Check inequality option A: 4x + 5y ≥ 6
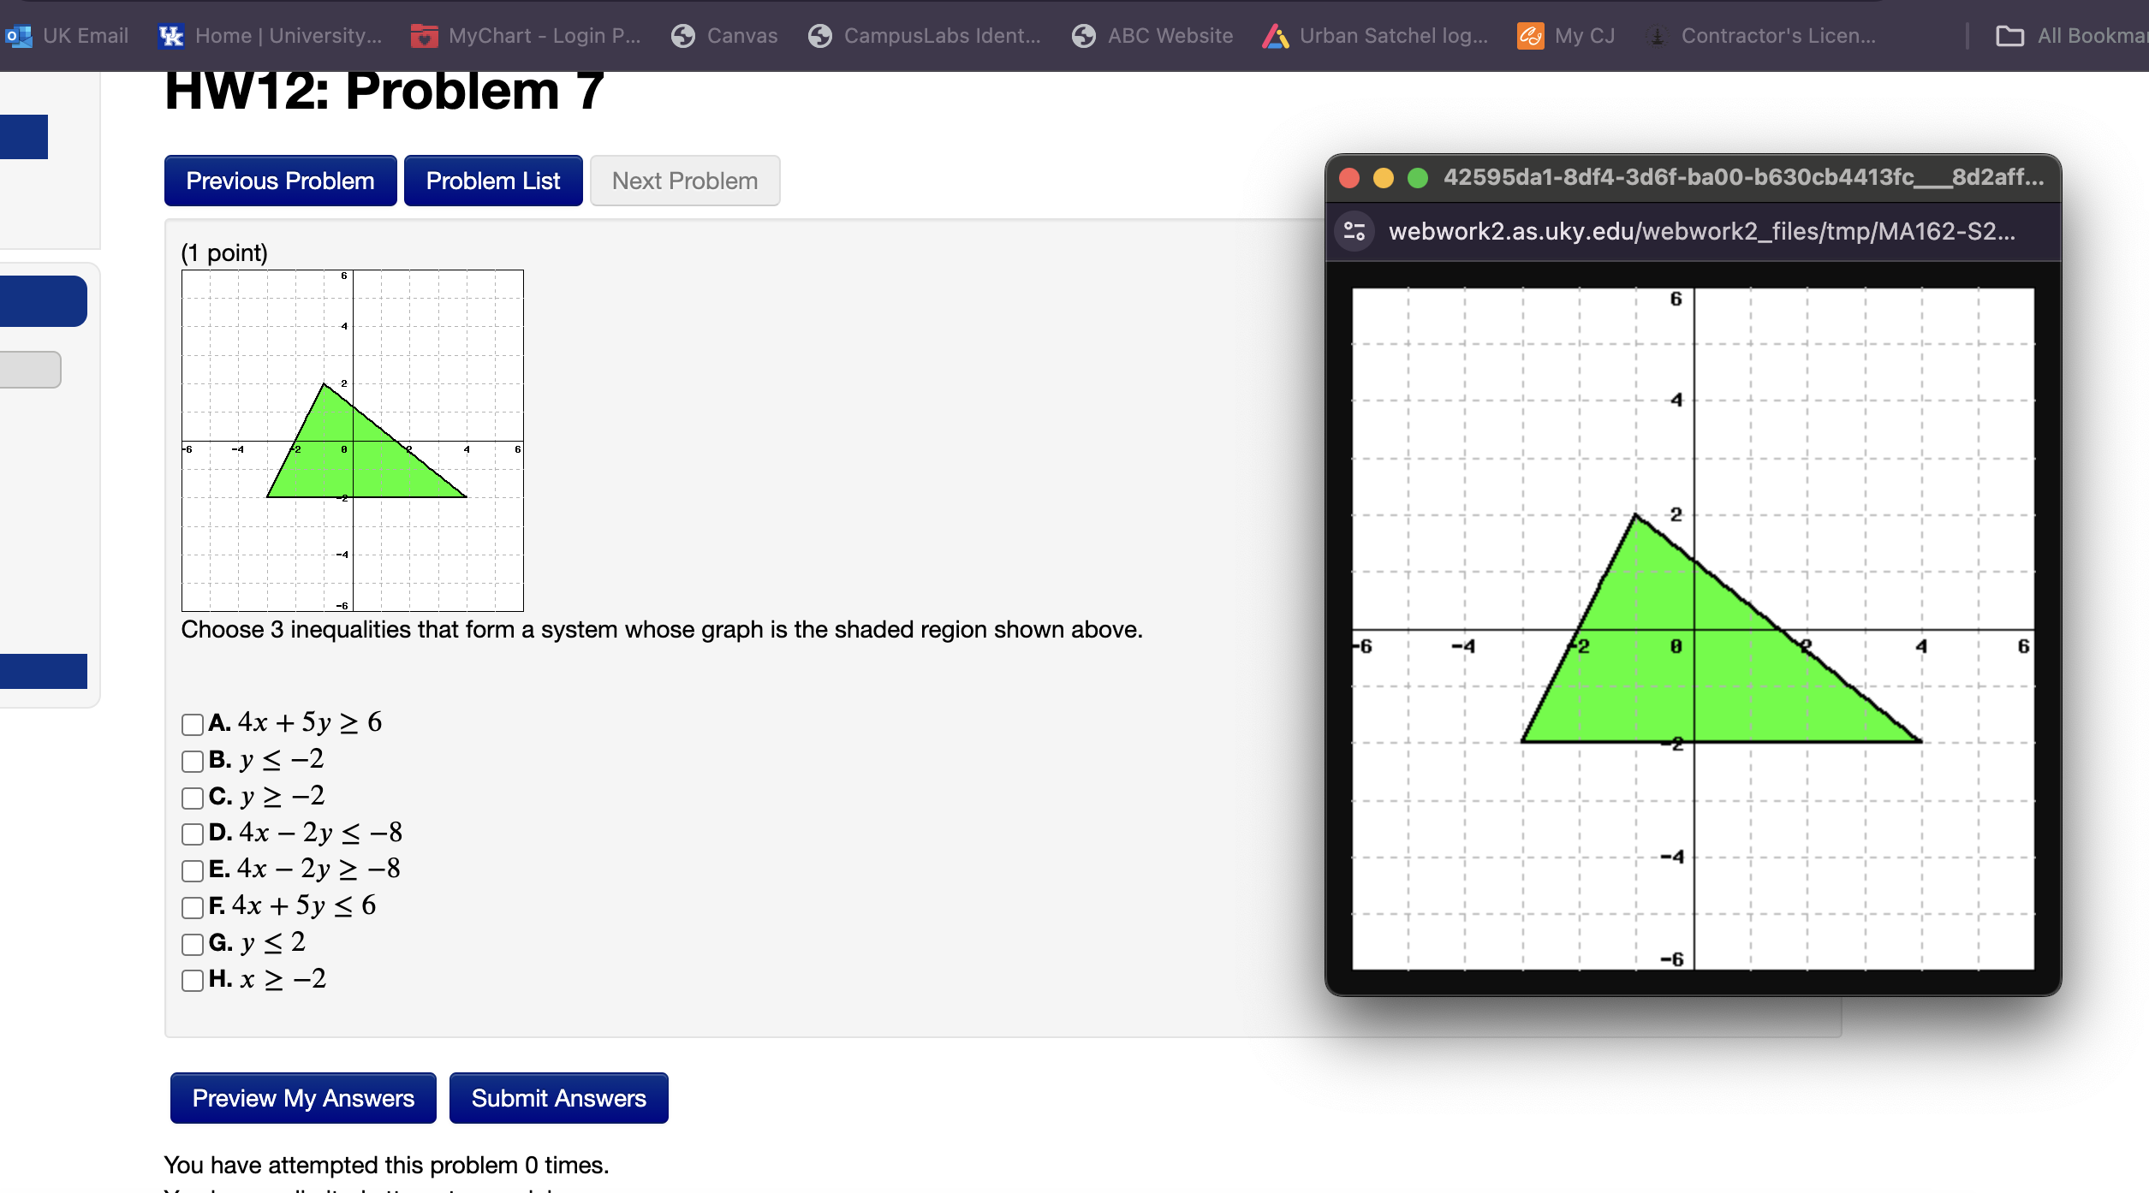2149x1193 pixels. 191,725
